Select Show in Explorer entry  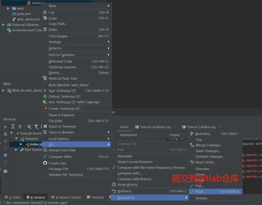(x=77, y=115)
